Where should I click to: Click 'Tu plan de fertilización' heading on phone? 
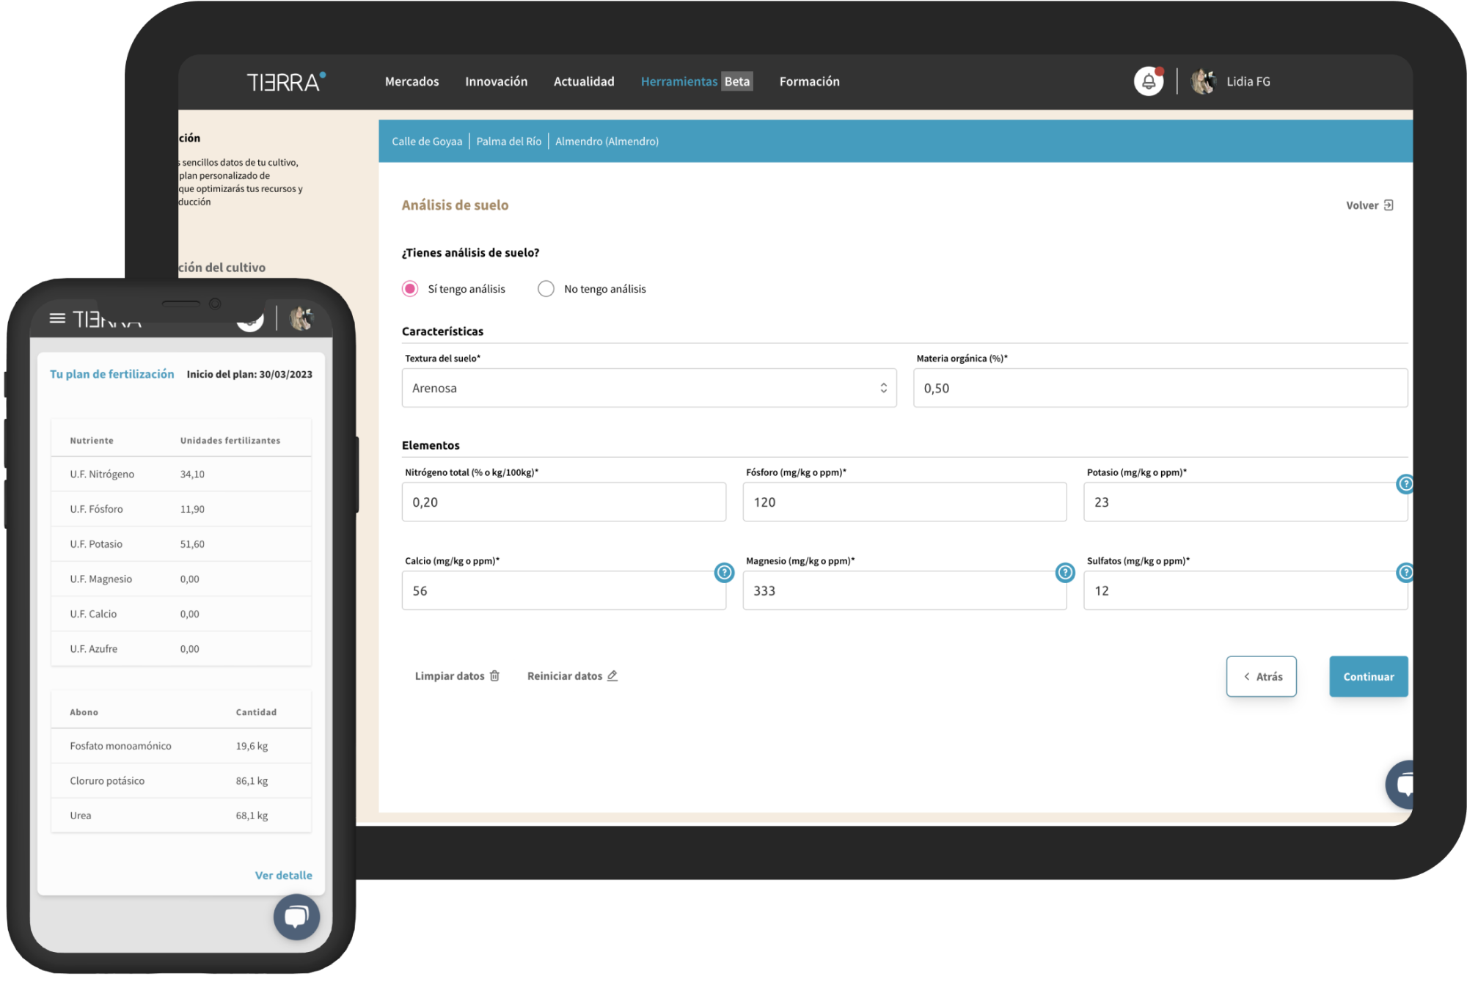[112, 374]
